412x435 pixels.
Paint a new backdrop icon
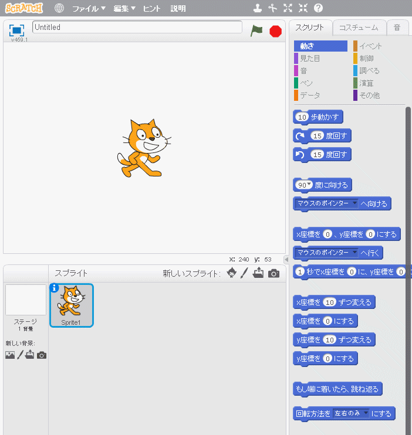pyautogui.click(x=21, y=355)
